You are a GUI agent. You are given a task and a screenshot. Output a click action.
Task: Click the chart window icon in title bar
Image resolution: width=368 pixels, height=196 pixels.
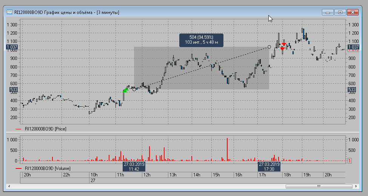[x=9, y=12]
